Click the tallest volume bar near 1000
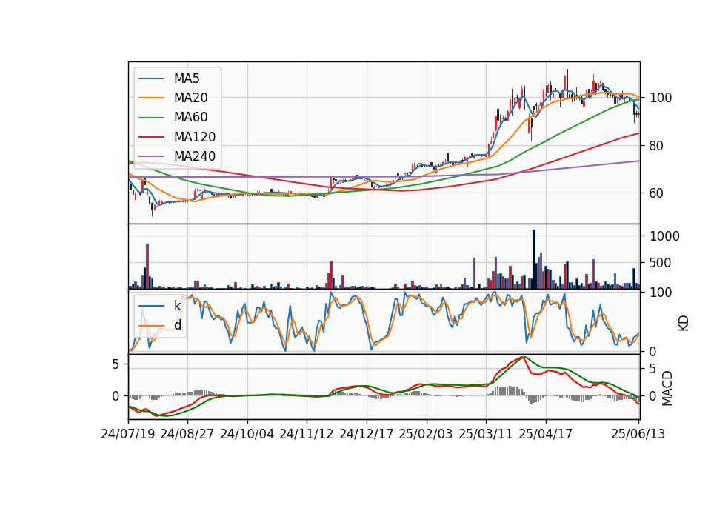 pyautogui.click(x=534, y=259)
